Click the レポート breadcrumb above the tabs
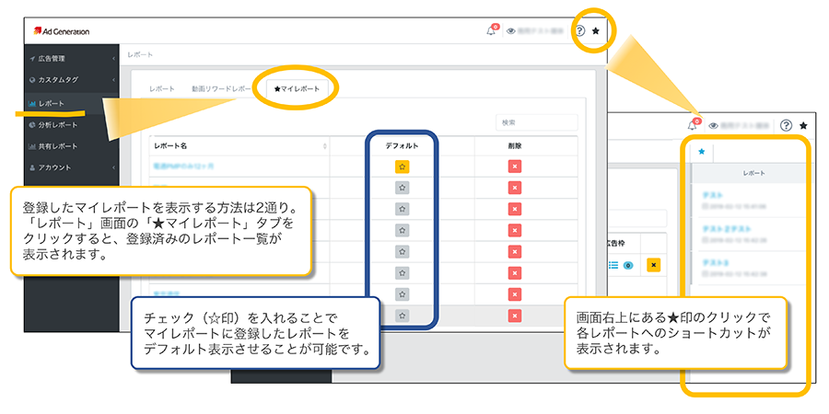Screen dimensions: 829x414 click(x=140, y=55)
